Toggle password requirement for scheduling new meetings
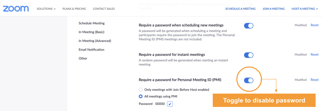 point(249,26)
